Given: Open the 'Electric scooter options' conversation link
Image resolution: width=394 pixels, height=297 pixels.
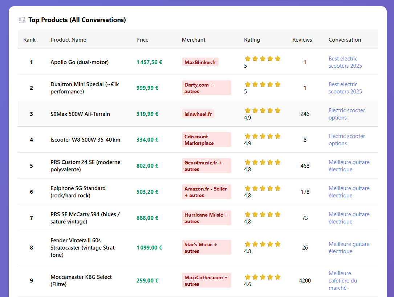Looking at the screenshot, I should (x=347, y=114).
